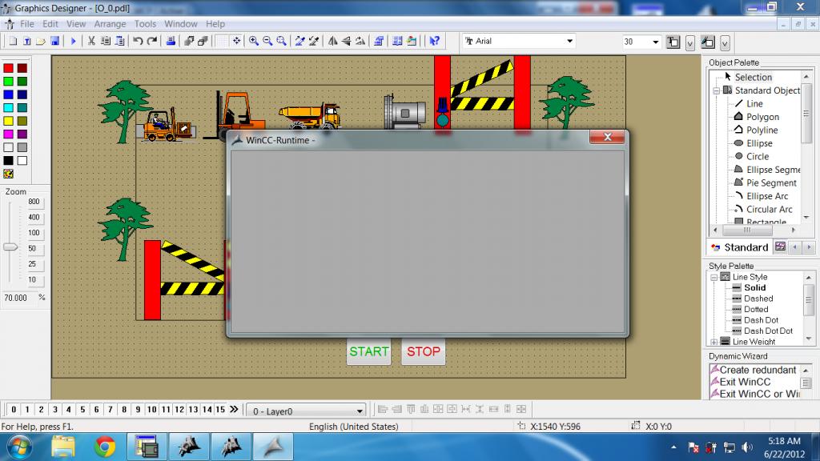820x461 pixels.
Task: Click the 70.000 zoom percent field
Action: coord(18,298)
